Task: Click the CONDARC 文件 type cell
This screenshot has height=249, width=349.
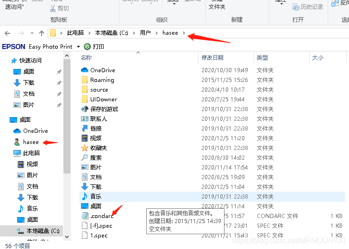Action: click(x=278, y=216)
